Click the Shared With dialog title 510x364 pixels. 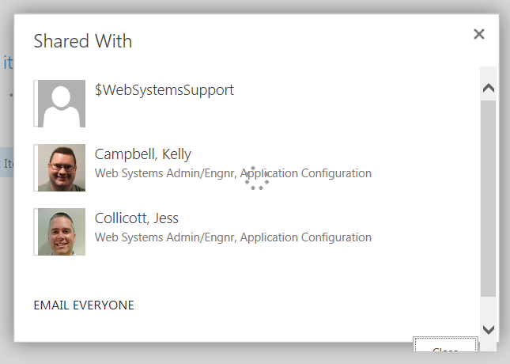(83, 41)
